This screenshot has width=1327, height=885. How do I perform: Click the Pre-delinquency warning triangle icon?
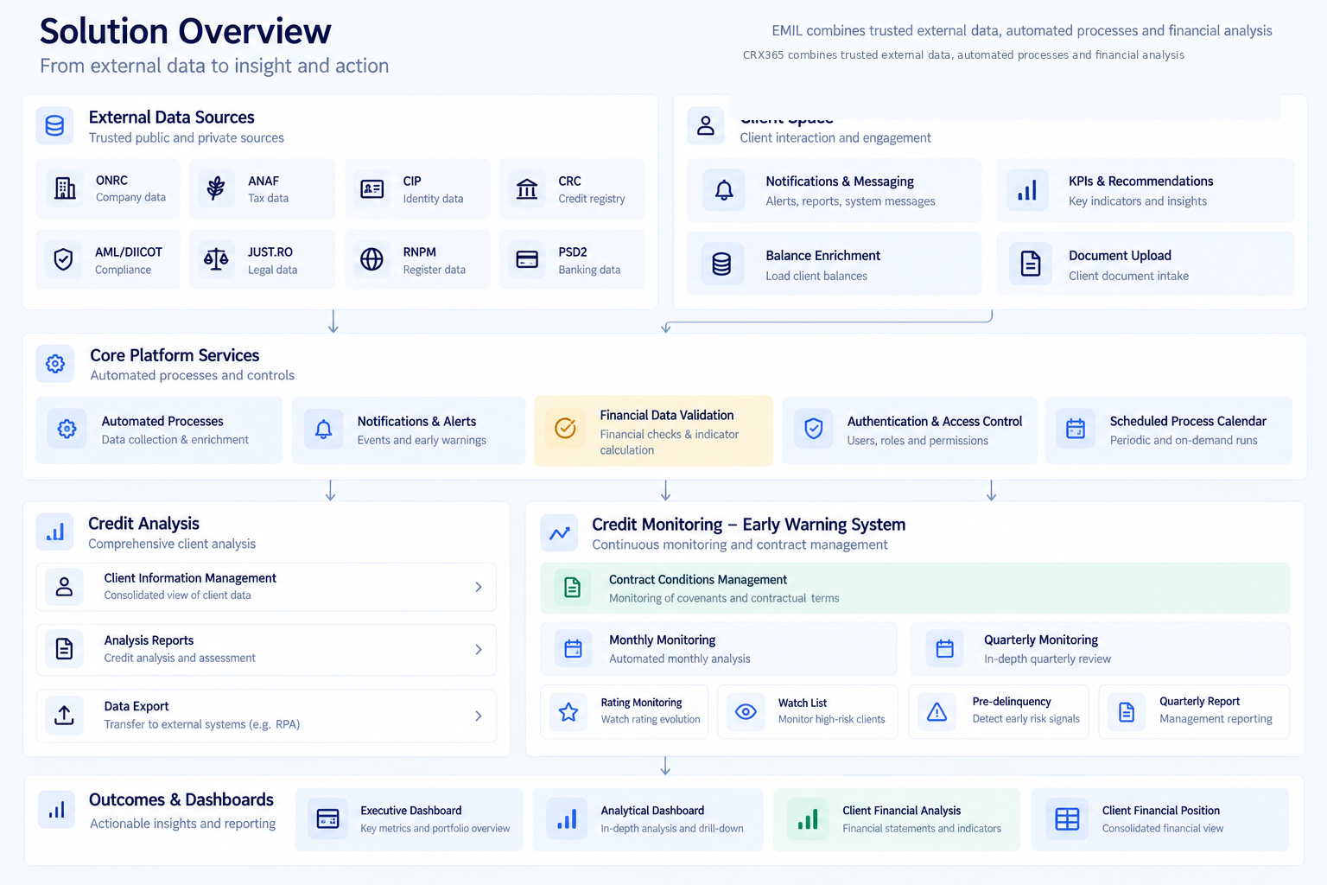937,711
